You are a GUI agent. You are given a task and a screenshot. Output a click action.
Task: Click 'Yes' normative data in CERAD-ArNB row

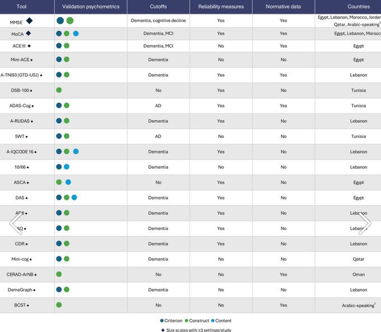[x=284, y=275]
